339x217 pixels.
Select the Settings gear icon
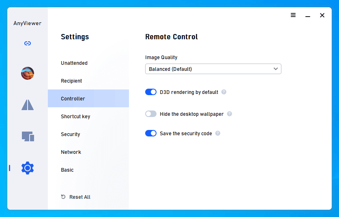point(28,168)
